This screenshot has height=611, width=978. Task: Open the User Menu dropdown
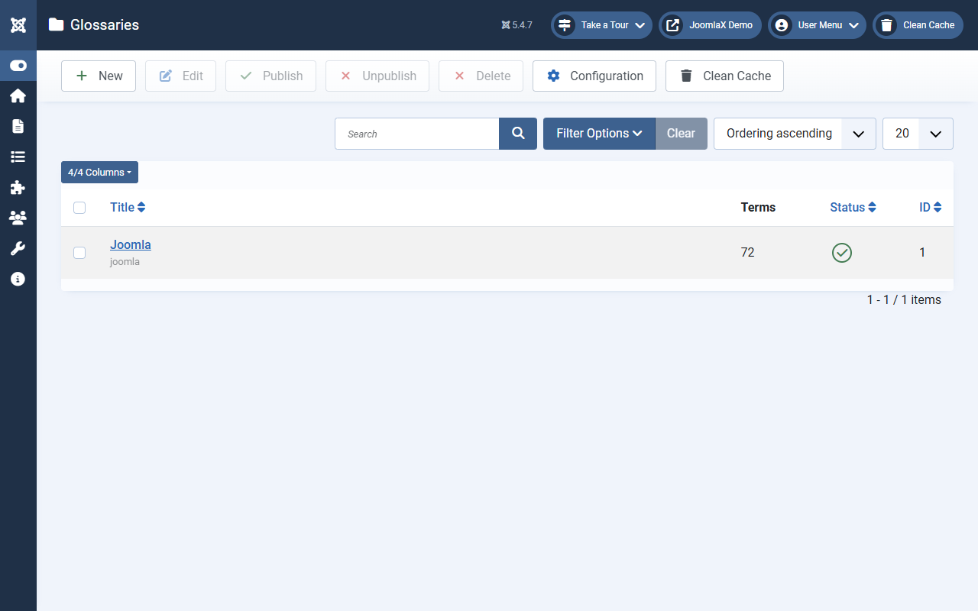(818, 25)
